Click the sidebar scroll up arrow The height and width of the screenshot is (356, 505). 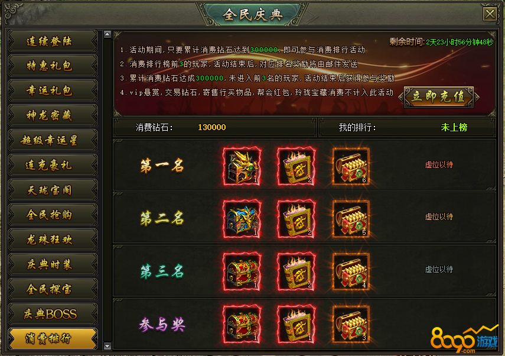(x=107, y=34)
